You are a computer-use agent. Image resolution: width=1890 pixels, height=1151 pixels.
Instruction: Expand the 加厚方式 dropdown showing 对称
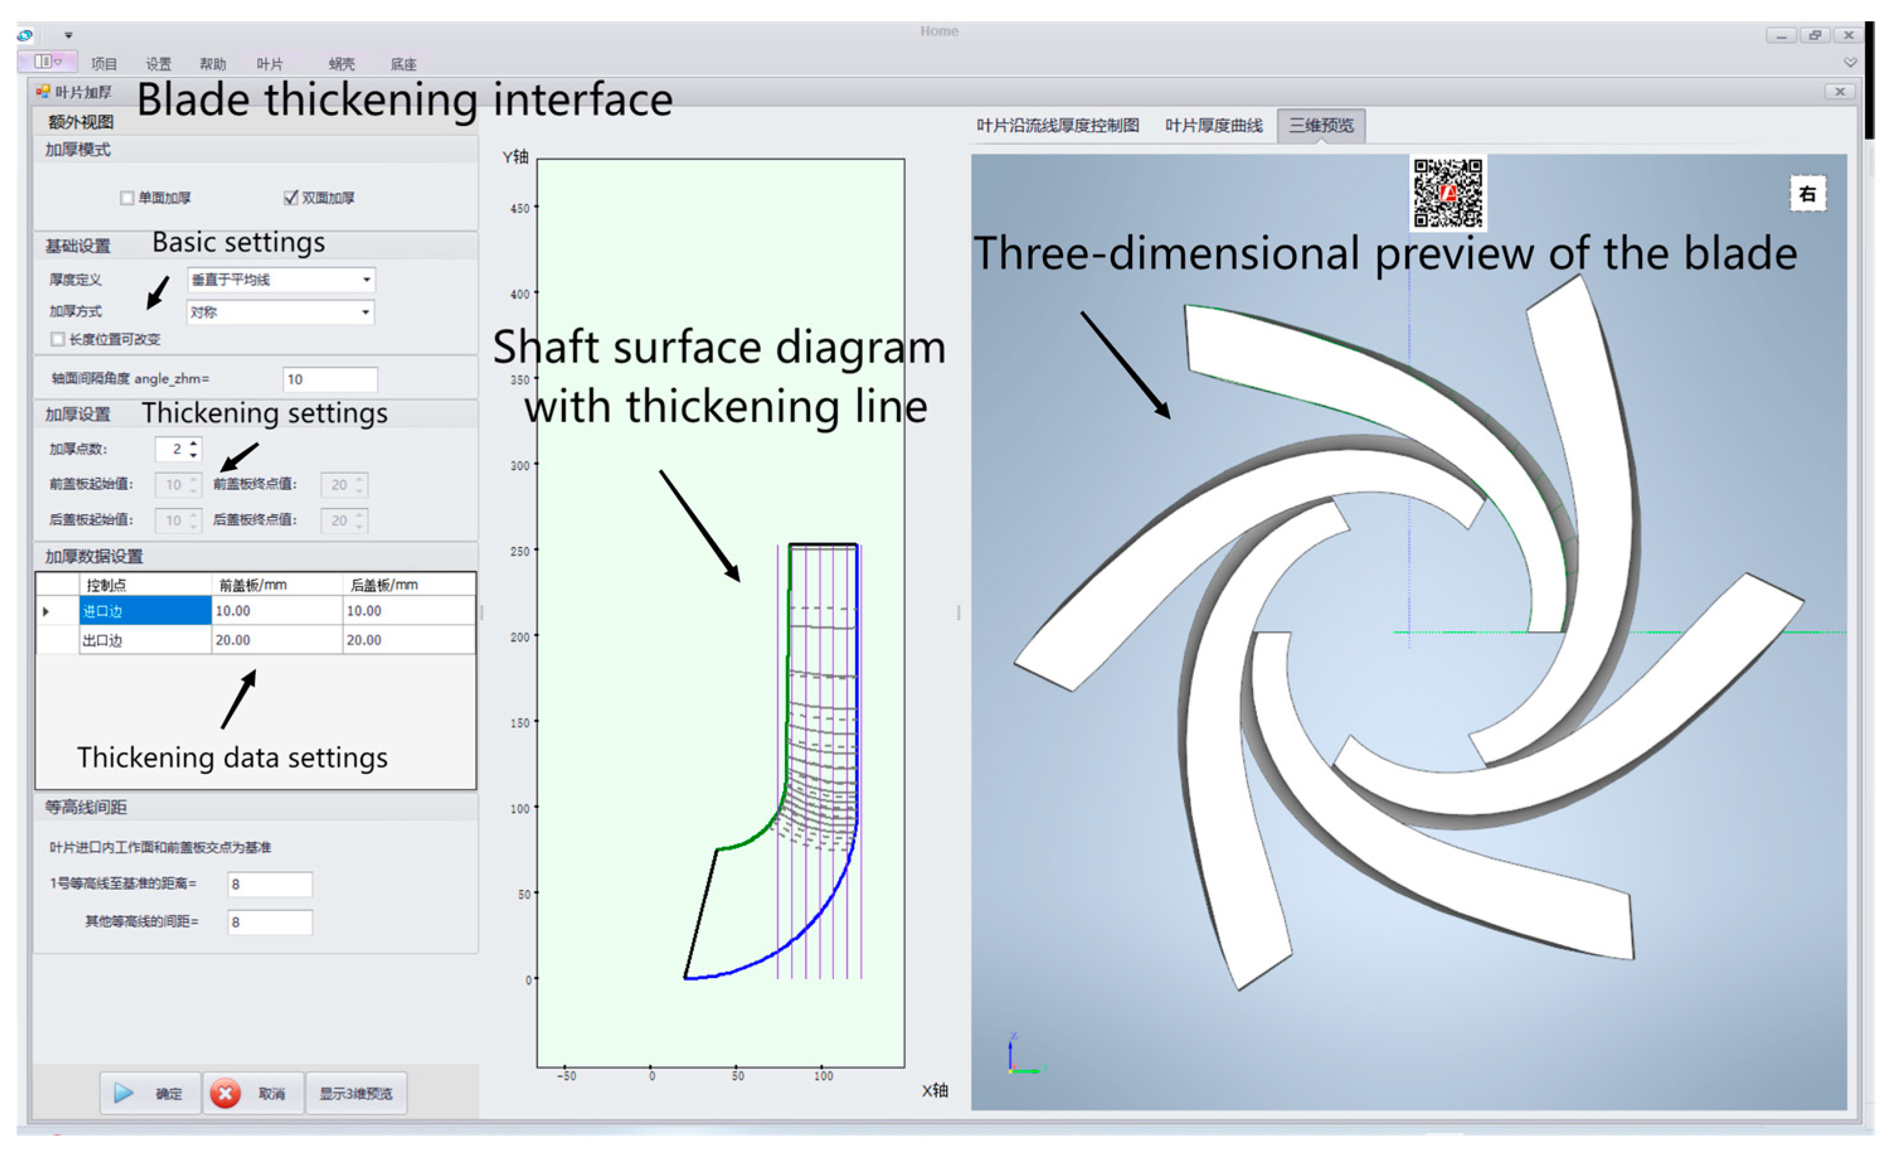coord(365,312)
